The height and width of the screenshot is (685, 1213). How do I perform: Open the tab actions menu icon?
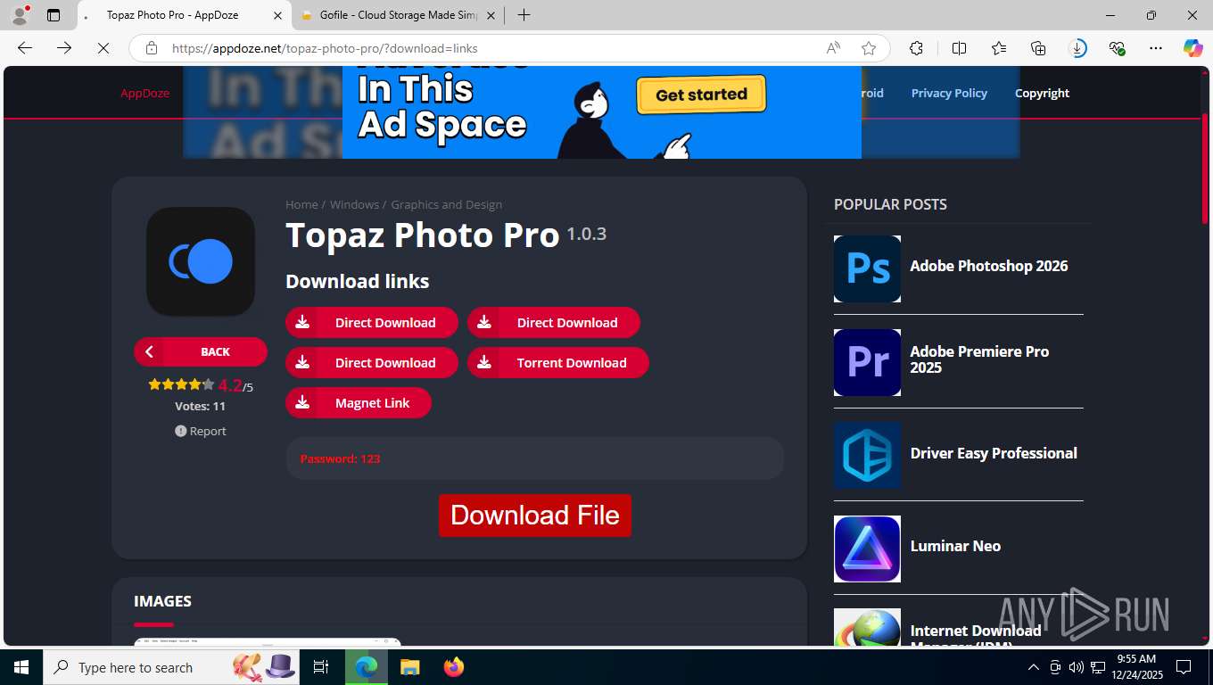click(x=54, y=15)
